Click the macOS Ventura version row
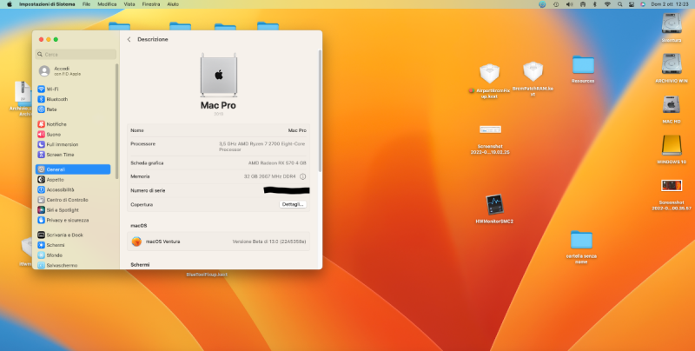This screenshot has width=695, height=351. pos(219,242)
